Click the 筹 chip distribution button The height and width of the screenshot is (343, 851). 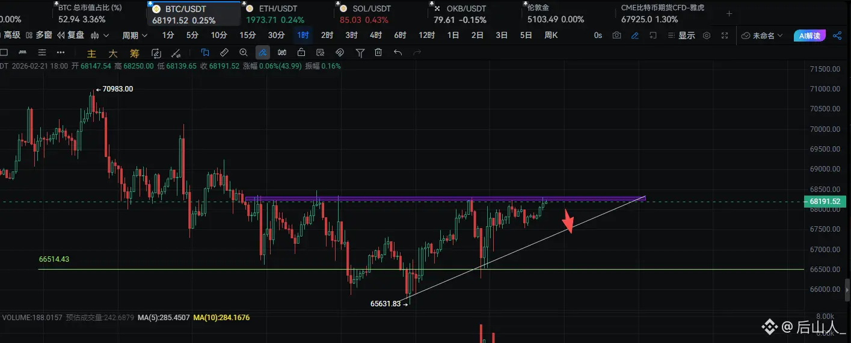coord(134,53)
